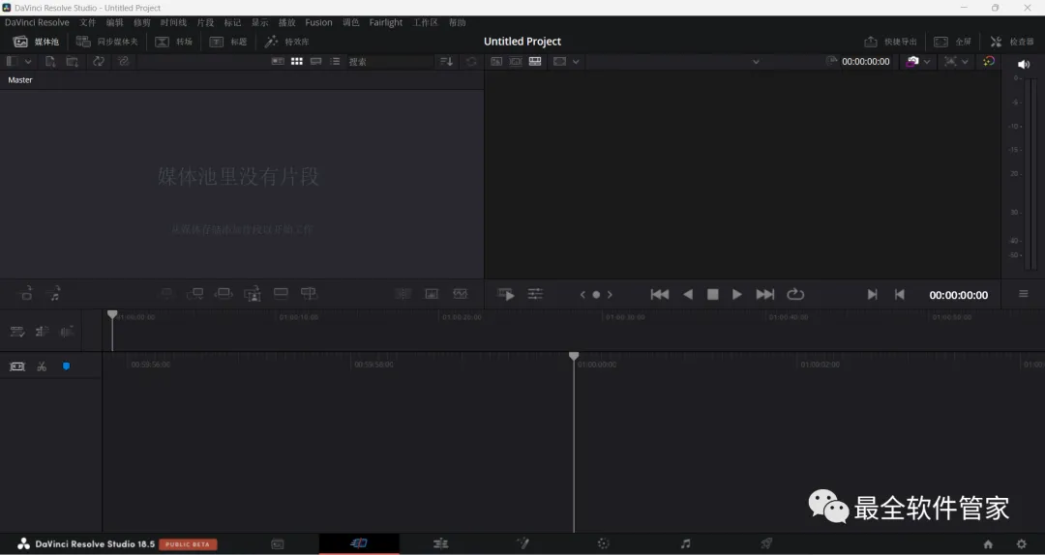
Task: Click the fast review icon
Action: 506,295
